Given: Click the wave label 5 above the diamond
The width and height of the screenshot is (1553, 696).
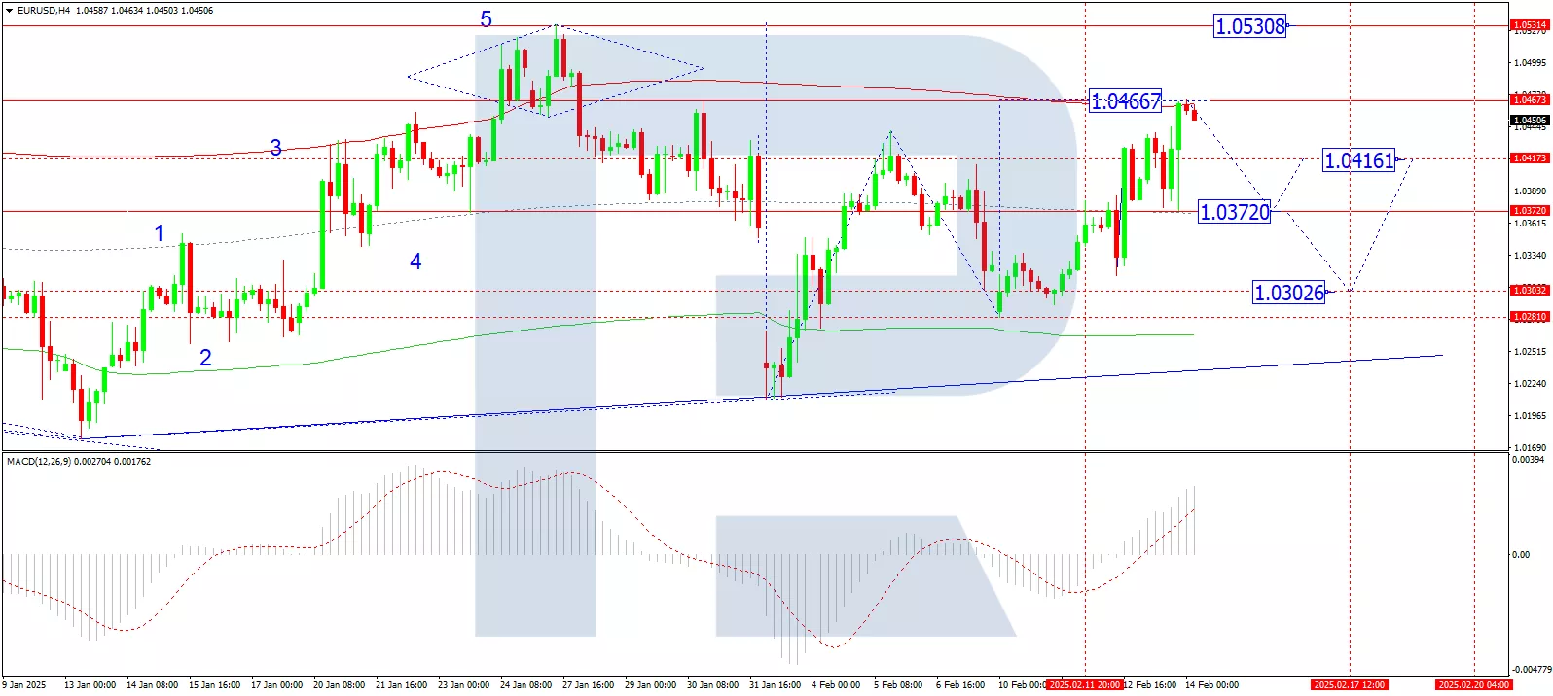Looking at the screenshot, I should 486,19.
